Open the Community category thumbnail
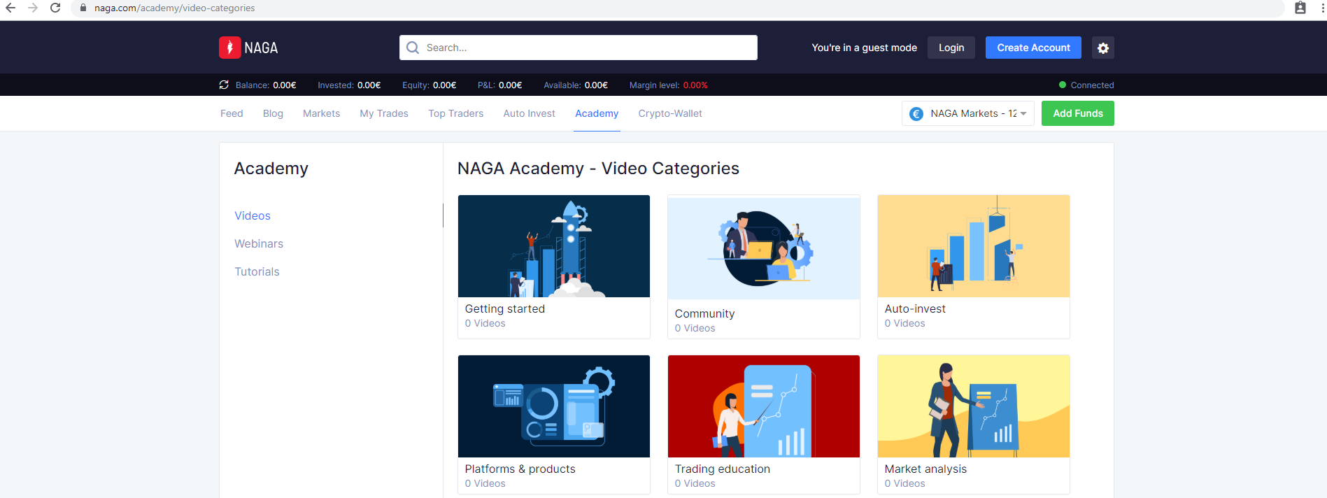Screen dimensions: 1327x498 pos(764,248)
